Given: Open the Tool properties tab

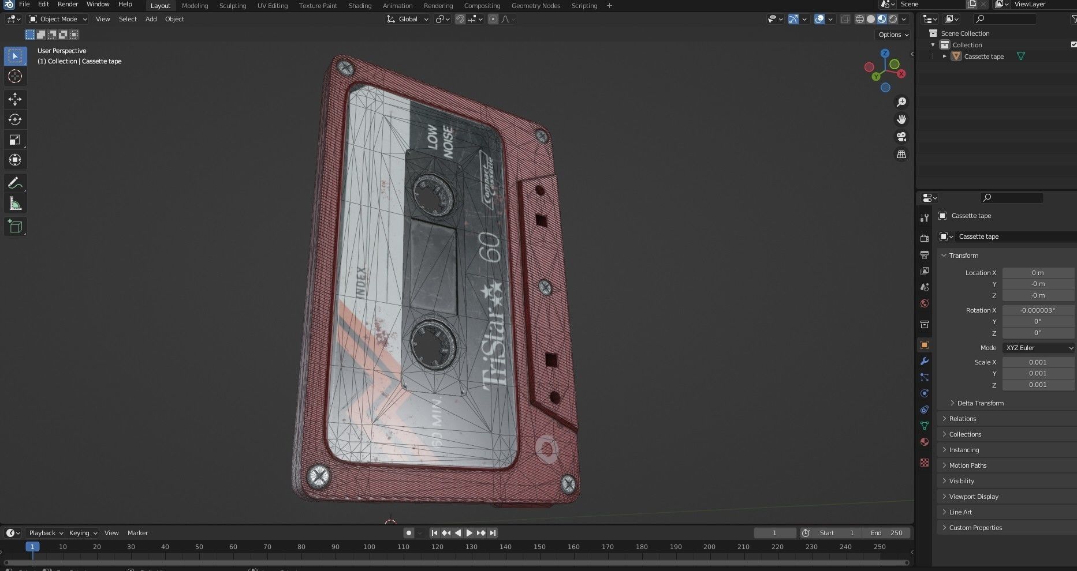Looking at the screenshot, I should point(925,217).
